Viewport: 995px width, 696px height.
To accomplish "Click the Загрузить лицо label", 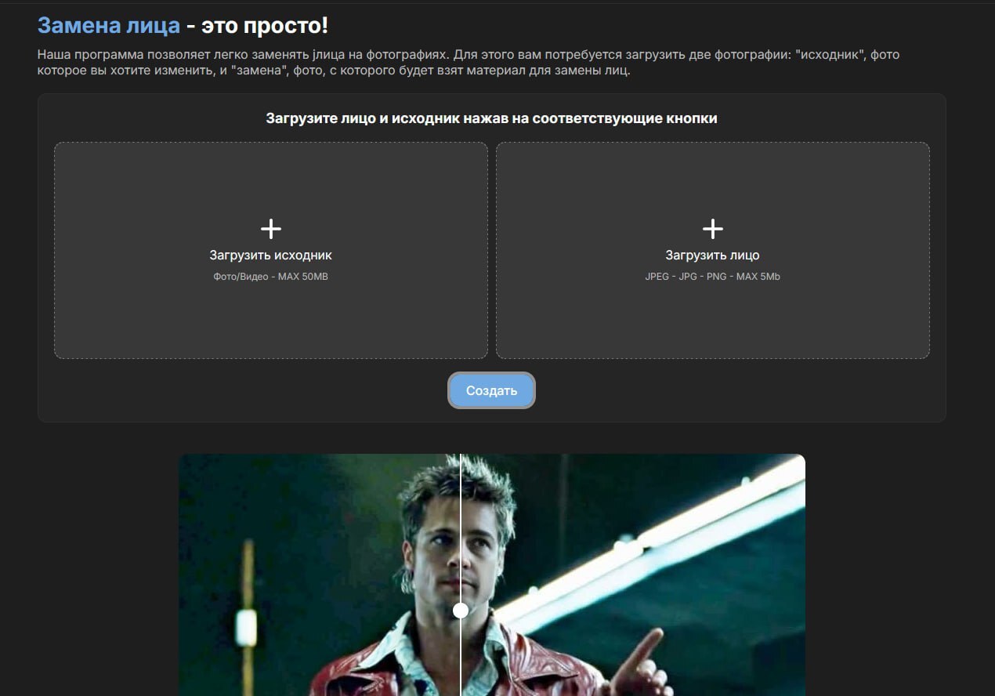I will click(x=712, y=256).
